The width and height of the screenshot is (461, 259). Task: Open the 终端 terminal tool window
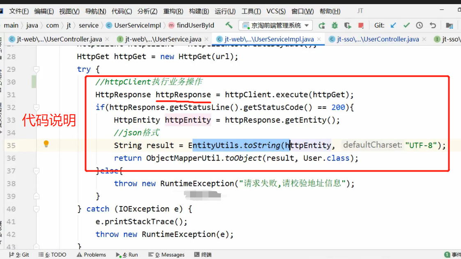(203, 254)
